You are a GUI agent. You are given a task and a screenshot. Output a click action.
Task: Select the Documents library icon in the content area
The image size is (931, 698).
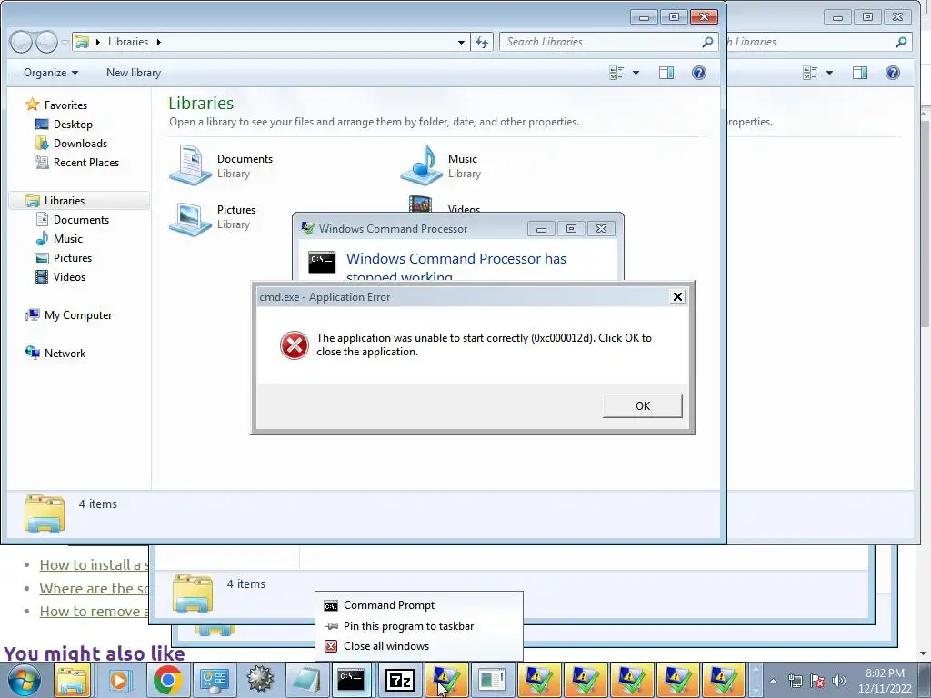190,165
